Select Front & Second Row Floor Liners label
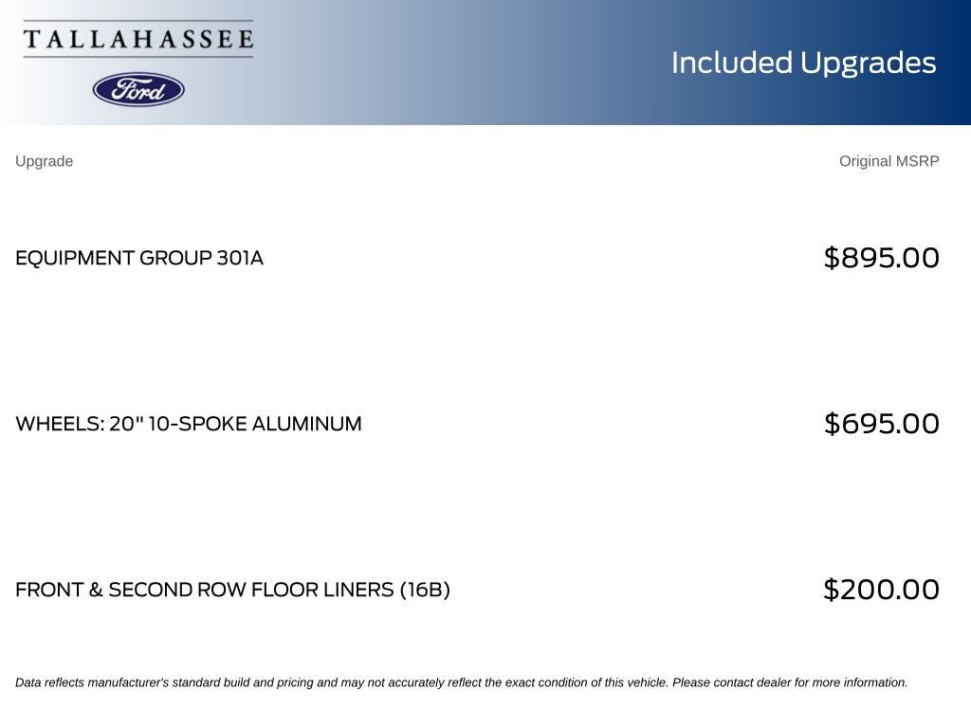The image size is (971, 728). click(x=232, y=590)
